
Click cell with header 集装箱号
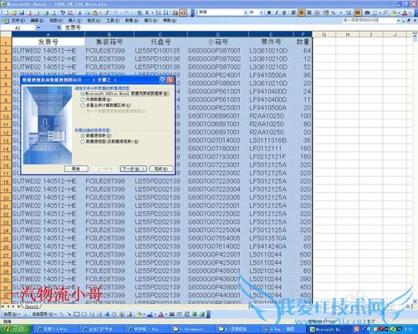click(110, 42)
